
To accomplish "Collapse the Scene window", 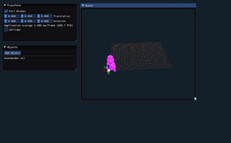I will (x=83, y=6).
